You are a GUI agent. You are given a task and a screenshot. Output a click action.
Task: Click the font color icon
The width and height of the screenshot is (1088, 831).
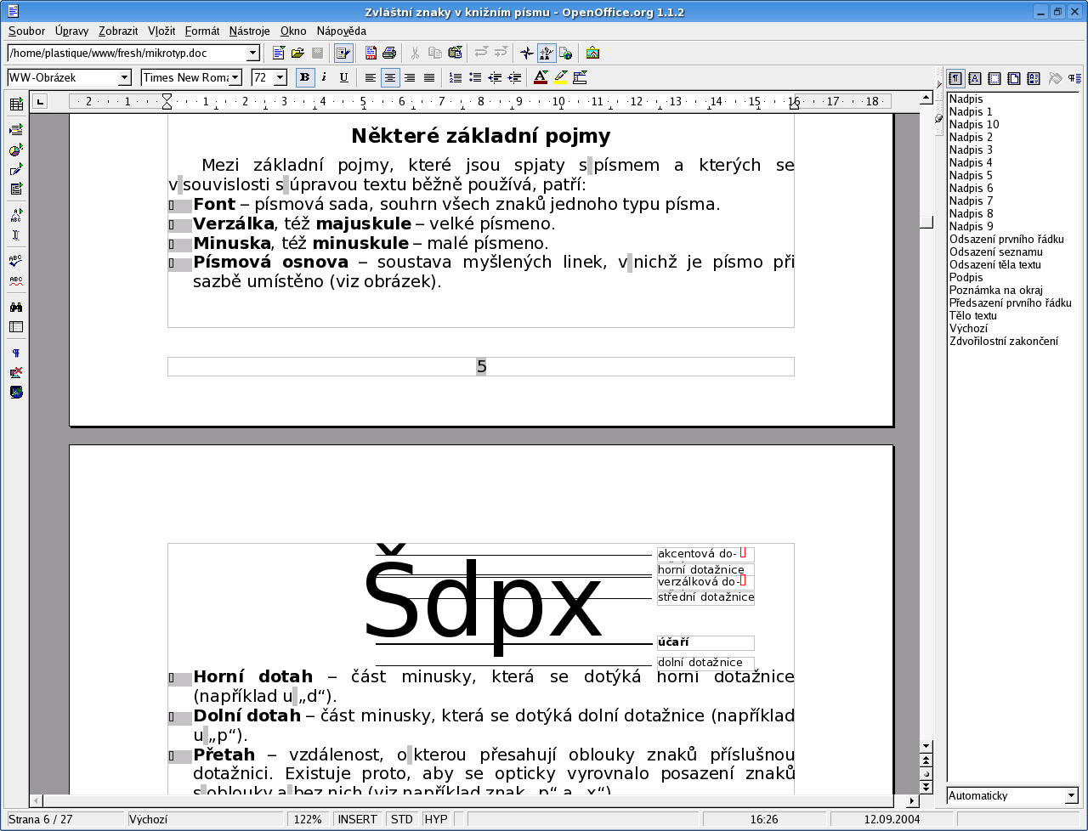540,77
